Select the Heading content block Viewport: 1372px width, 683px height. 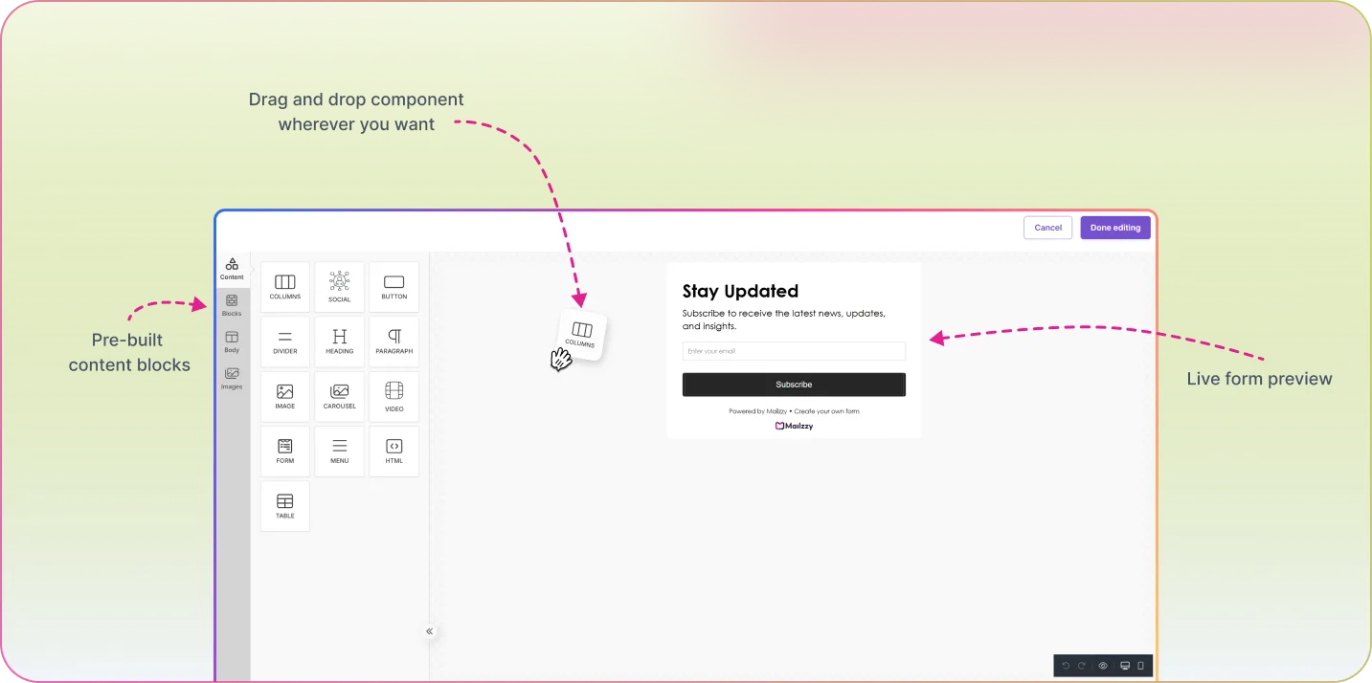[x=340, y=341]
